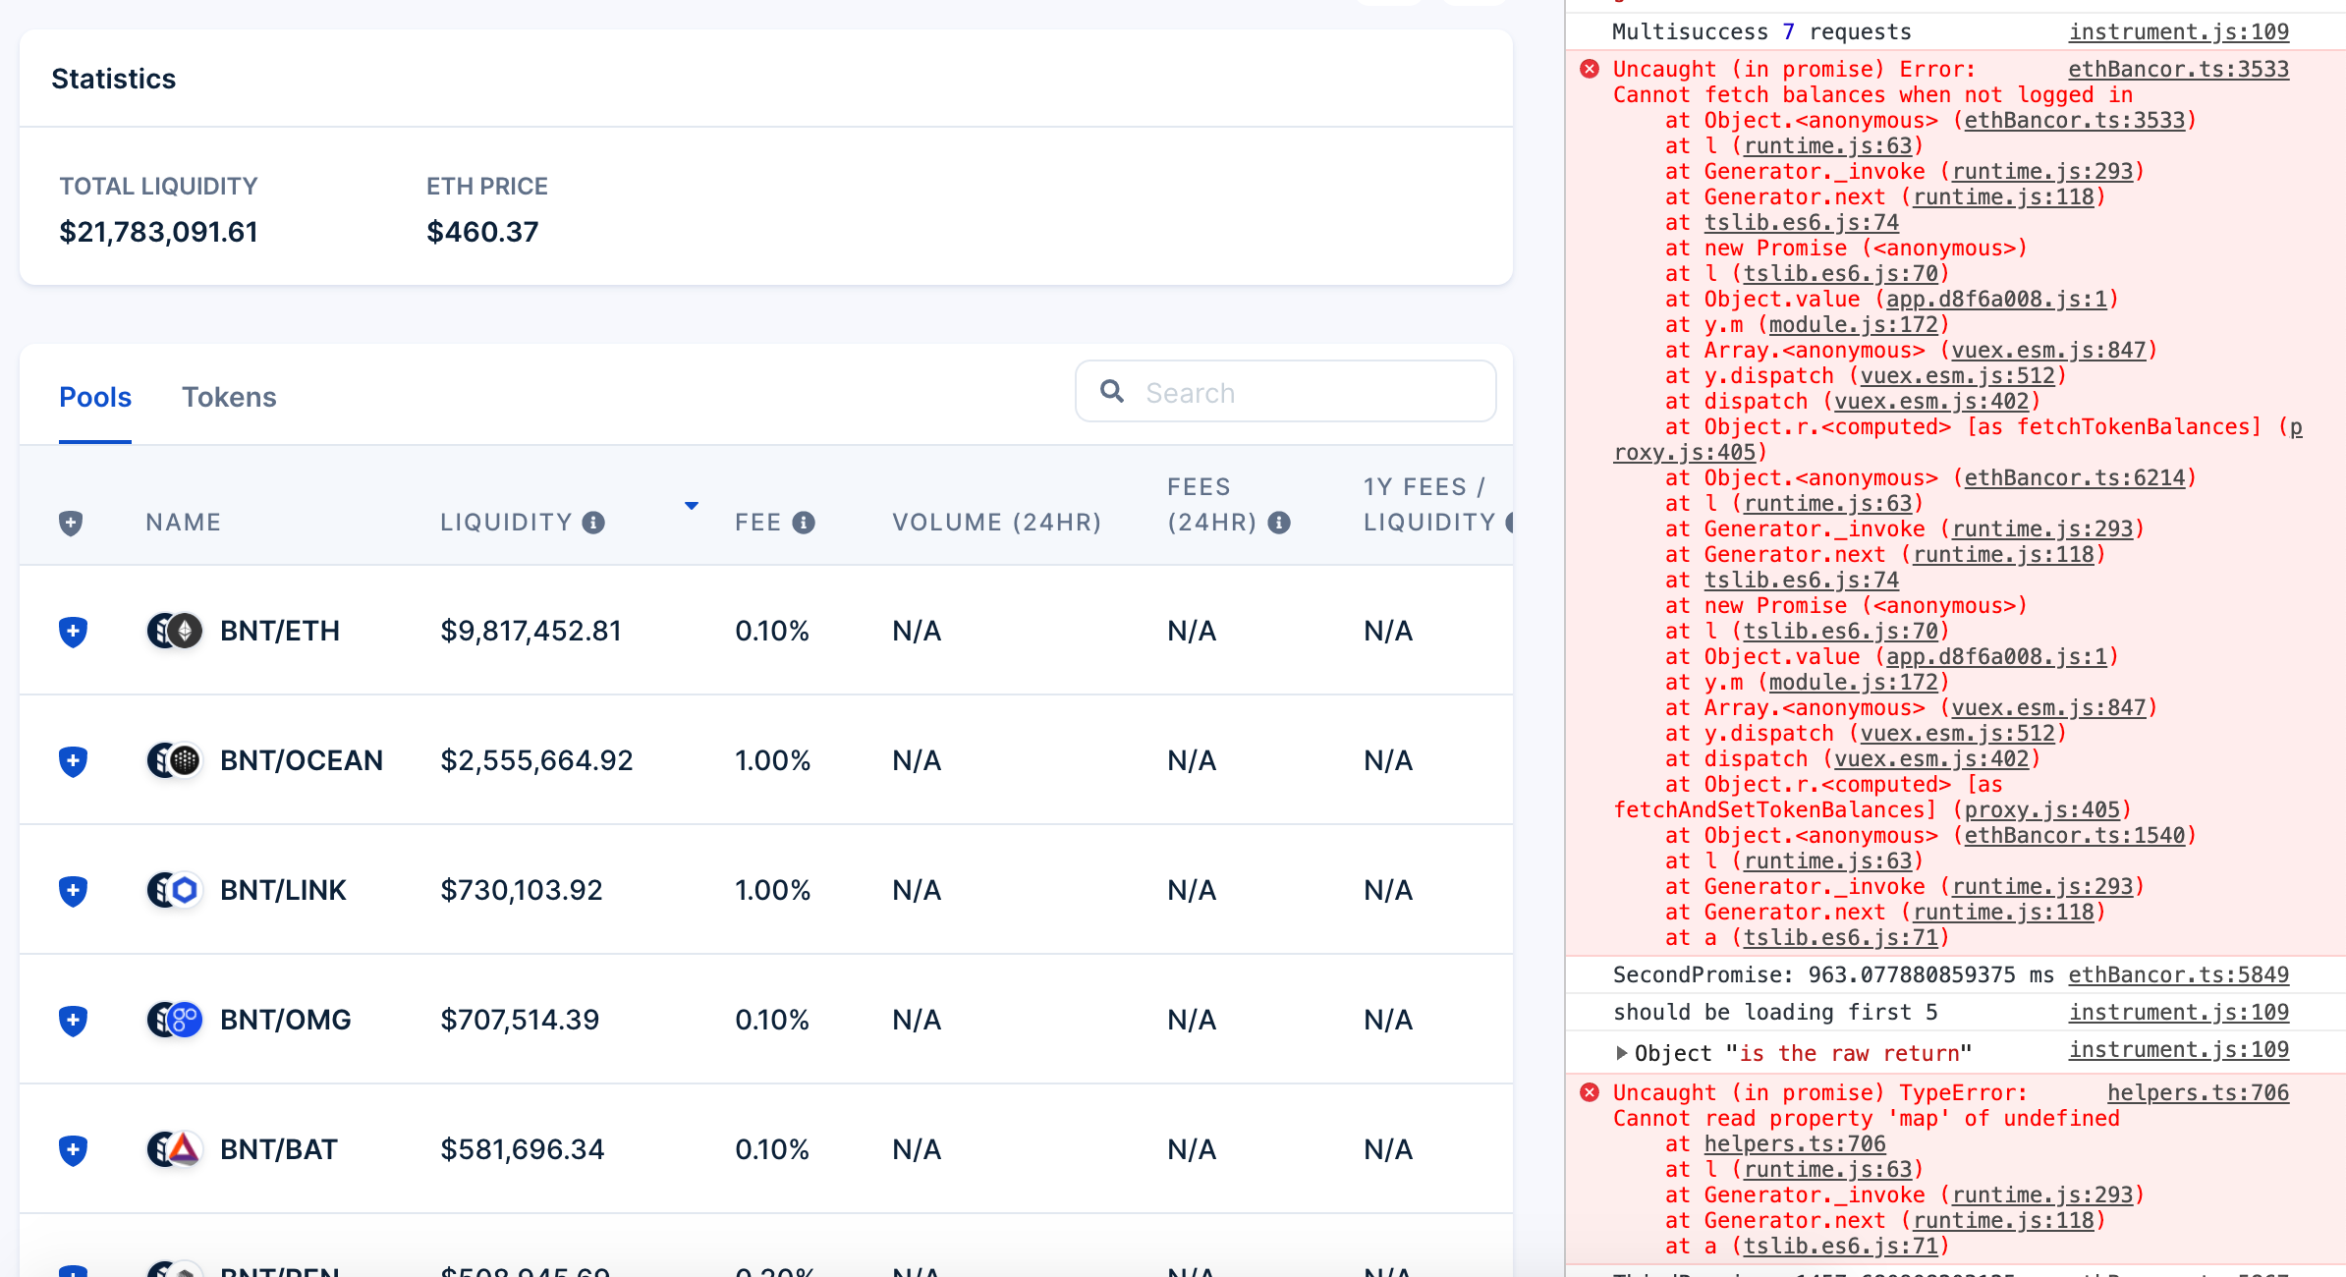Click the plus icon beside BNT/BAT pool
The image size is (2346, 1277).
(x=73, y=1149)
